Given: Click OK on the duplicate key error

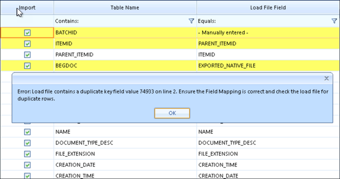Looking at the screenshot, I should (172, 113).
